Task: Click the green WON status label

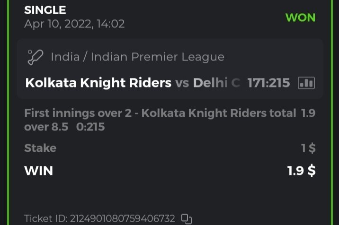Action: [300, 17]
